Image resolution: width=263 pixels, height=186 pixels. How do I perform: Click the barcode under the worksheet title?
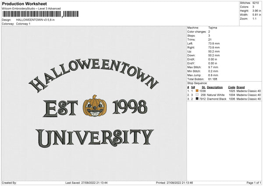(40, 14)
